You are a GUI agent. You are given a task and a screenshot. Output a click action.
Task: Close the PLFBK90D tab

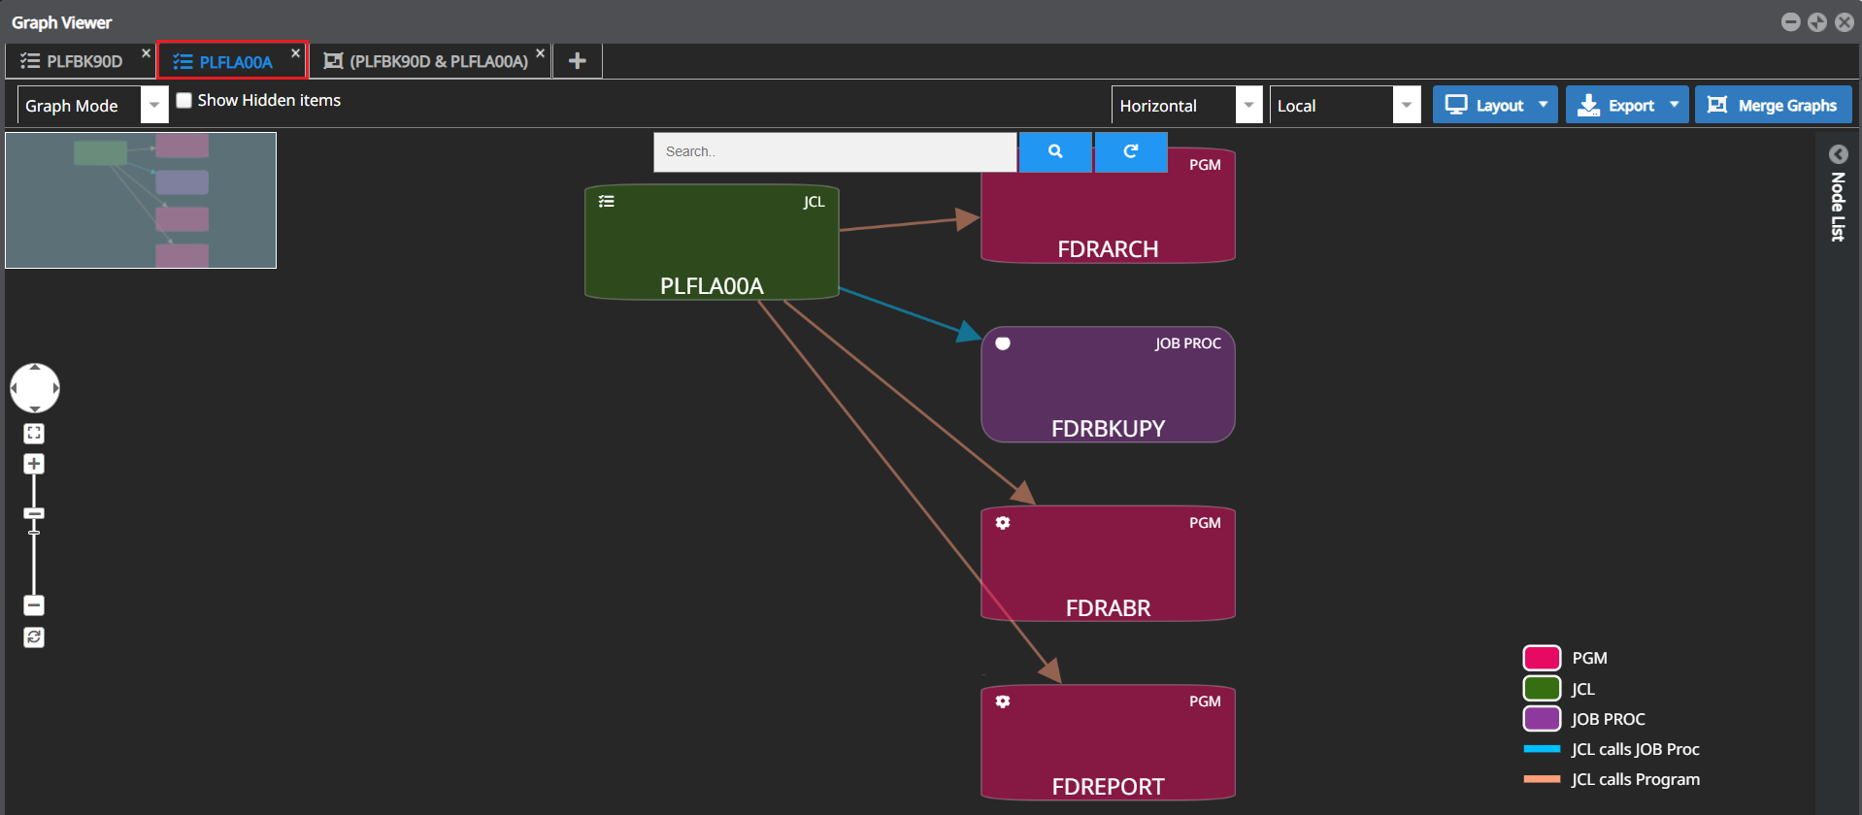coord(146,53)
